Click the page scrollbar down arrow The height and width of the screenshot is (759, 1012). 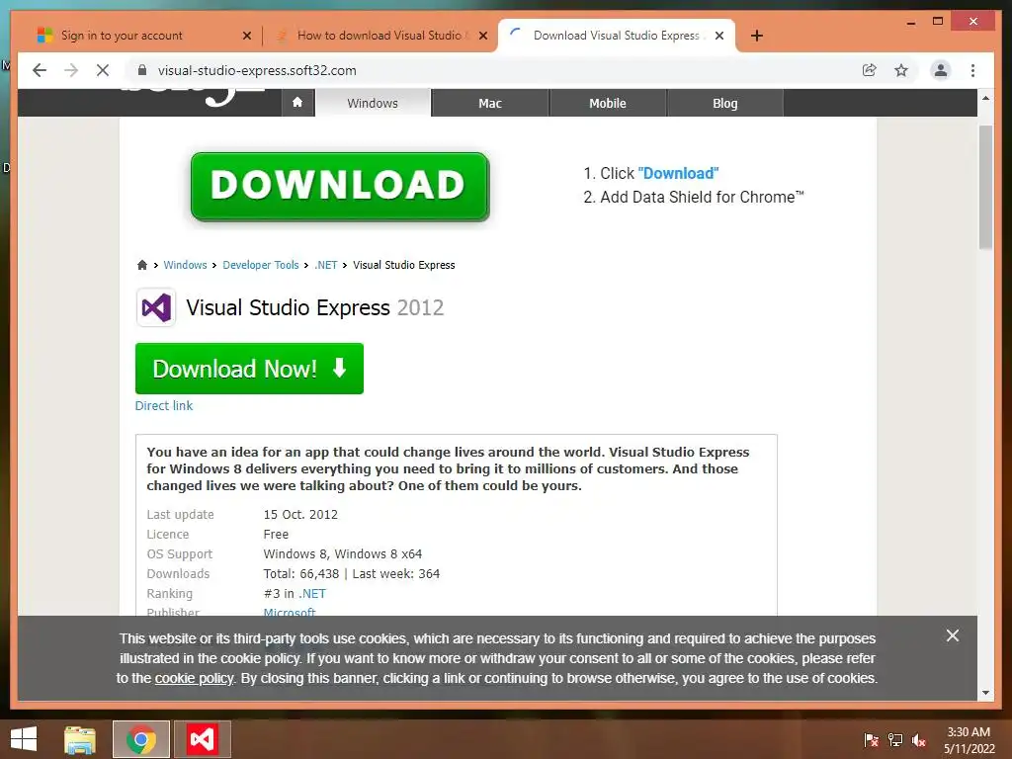(985, 693)
